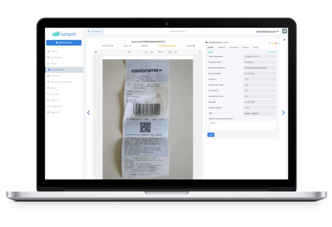Switch to the Accounting tab
This screenshot has width=332, height=227.
click(233, 47)
